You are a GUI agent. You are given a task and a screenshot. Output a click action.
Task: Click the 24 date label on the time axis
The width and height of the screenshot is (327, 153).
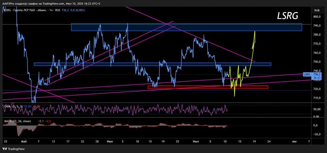[269, 142]
